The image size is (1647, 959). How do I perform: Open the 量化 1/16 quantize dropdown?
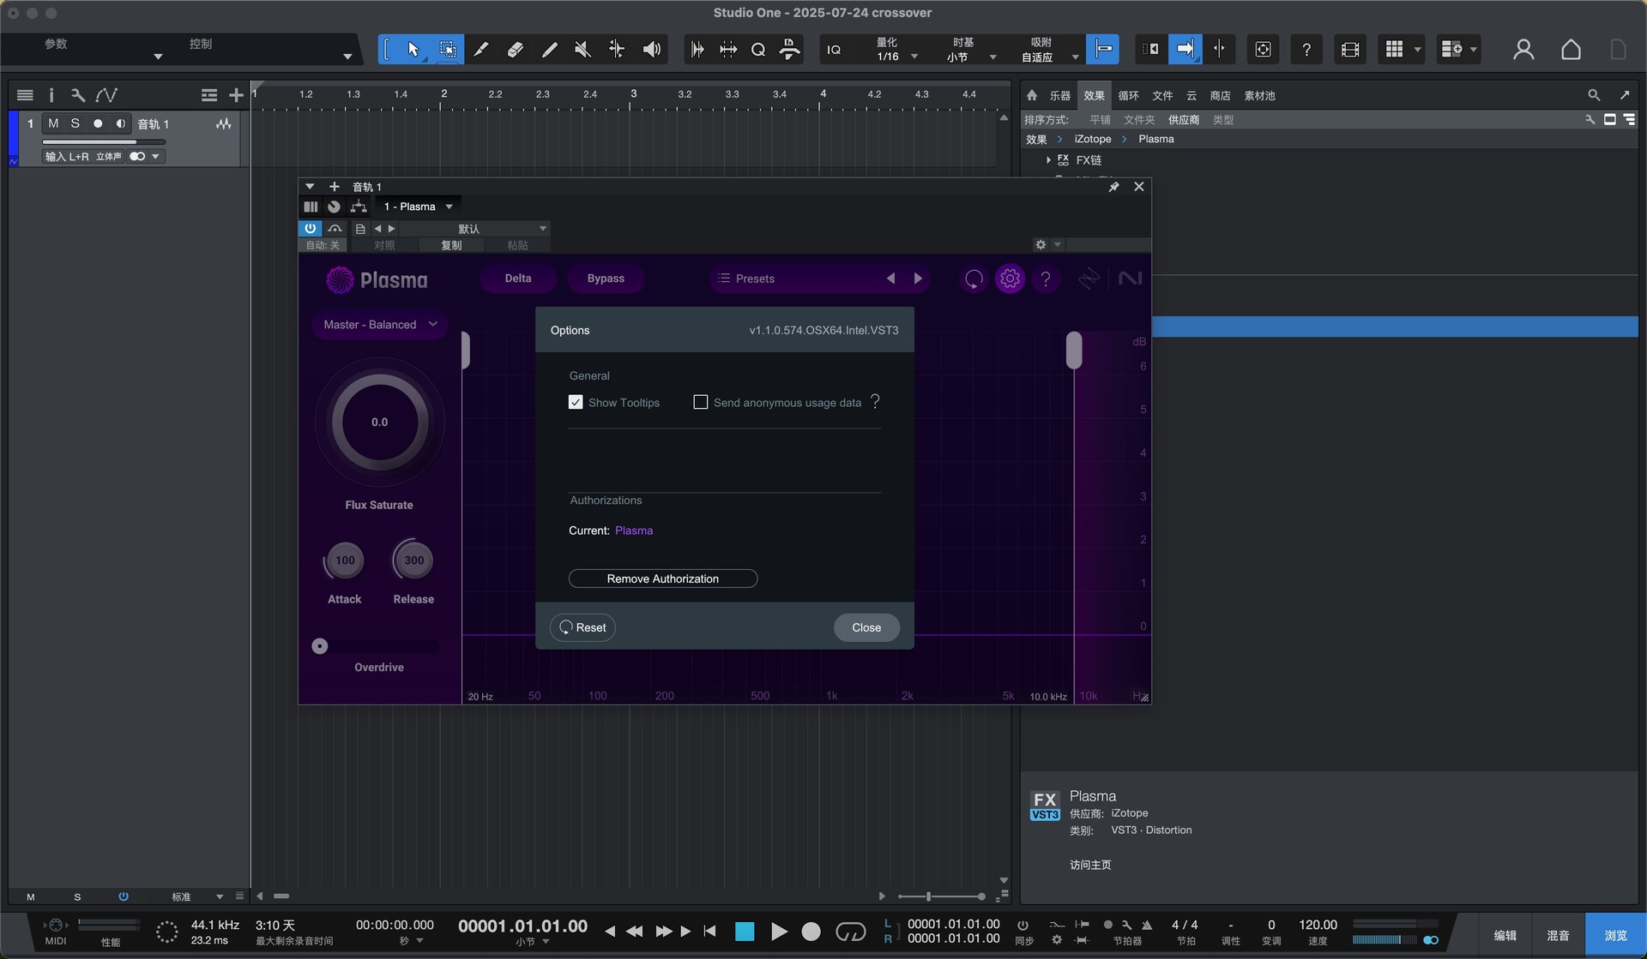pyautogui.click(x=896, y=50)
